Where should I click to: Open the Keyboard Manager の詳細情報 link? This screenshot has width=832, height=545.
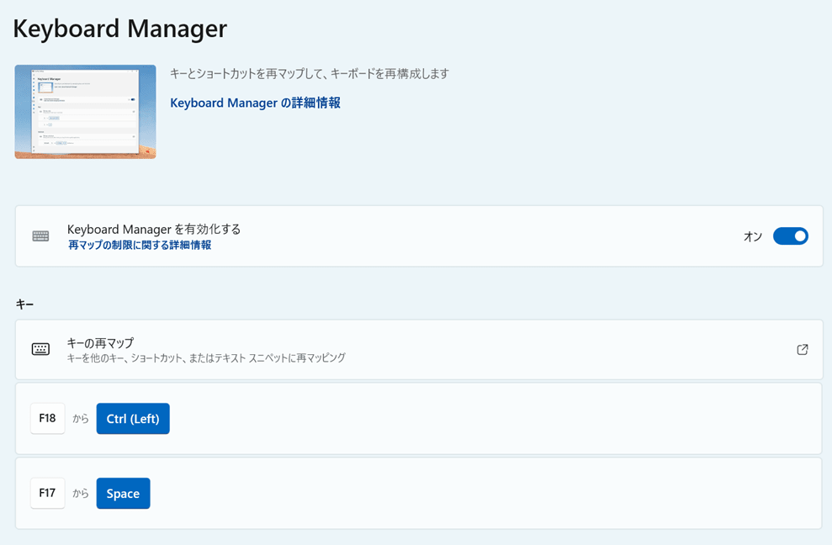pos(255,103)
